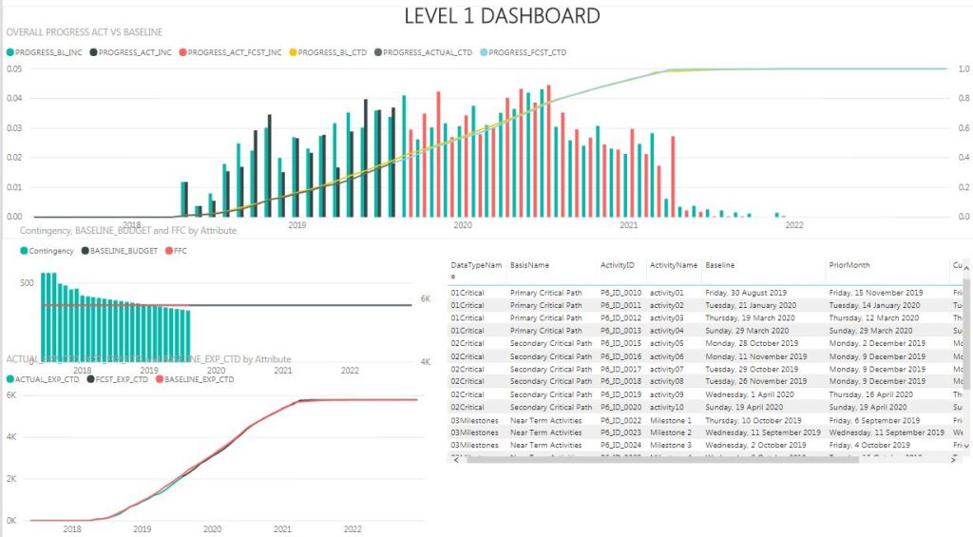Sort table by PriorMonth column header
The height and width of the screenshot is (537, 973).
click(849, 265)
